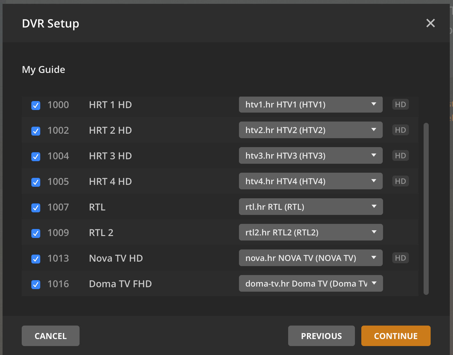Toggle the Doma TV FHD checkbox
Image resolution: width=453 pixels, height=355 pixels.
36,284
